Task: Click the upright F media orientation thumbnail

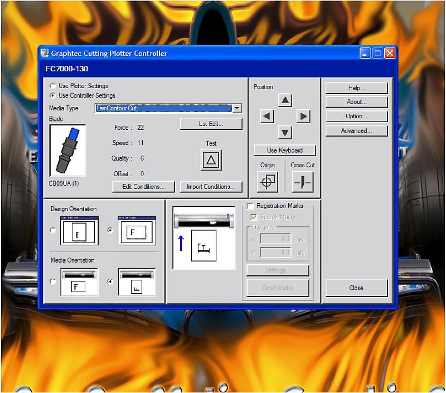Action: pos(79,282)
